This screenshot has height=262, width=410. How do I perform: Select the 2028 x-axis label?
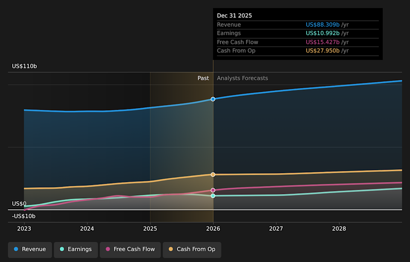(339, 229)
